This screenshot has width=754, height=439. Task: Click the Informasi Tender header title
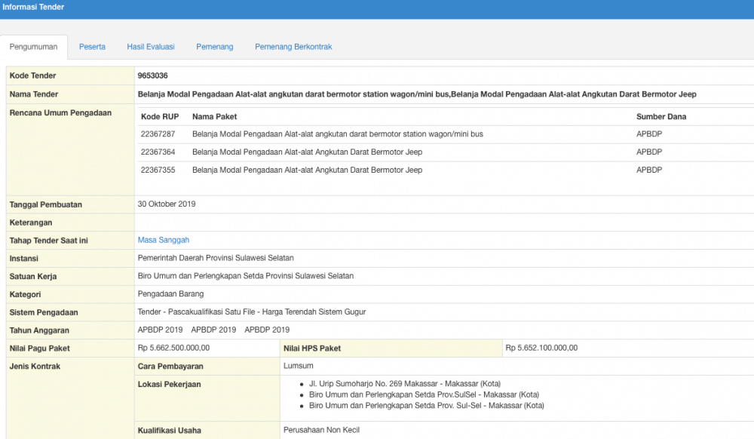[x=33, y=7]
